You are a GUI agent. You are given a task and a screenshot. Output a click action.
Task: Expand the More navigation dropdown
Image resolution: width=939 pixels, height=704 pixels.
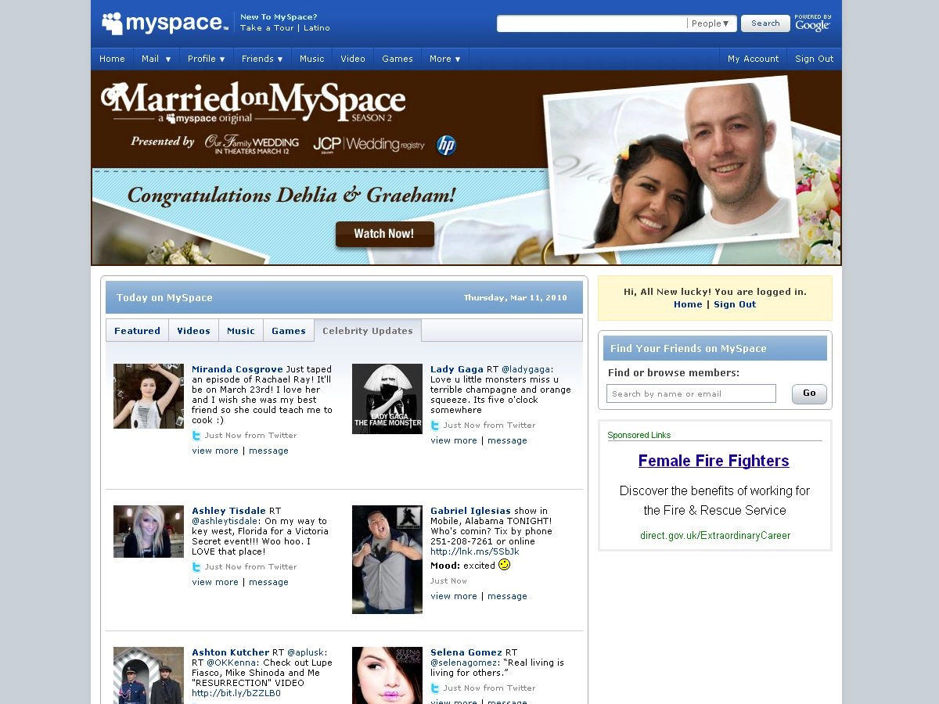[x=444, y=59]
